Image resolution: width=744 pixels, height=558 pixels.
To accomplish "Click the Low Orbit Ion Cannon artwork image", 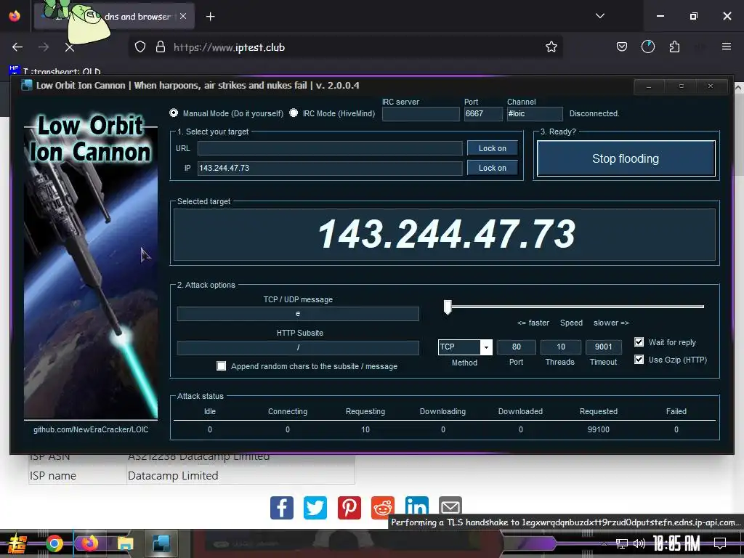I will pos(91,264).
